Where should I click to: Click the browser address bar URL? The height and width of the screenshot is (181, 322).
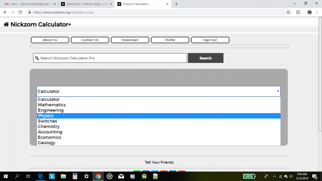click(x=64, y=12)
